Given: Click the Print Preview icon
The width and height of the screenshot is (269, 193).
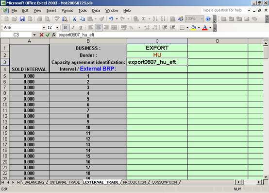Looking at the screenshot, I should [x=48, y=19].
